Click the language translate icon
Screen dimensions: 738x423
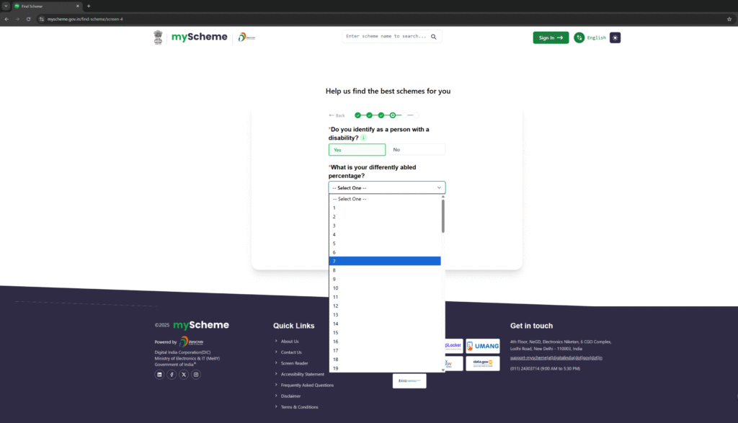point(579,37)
